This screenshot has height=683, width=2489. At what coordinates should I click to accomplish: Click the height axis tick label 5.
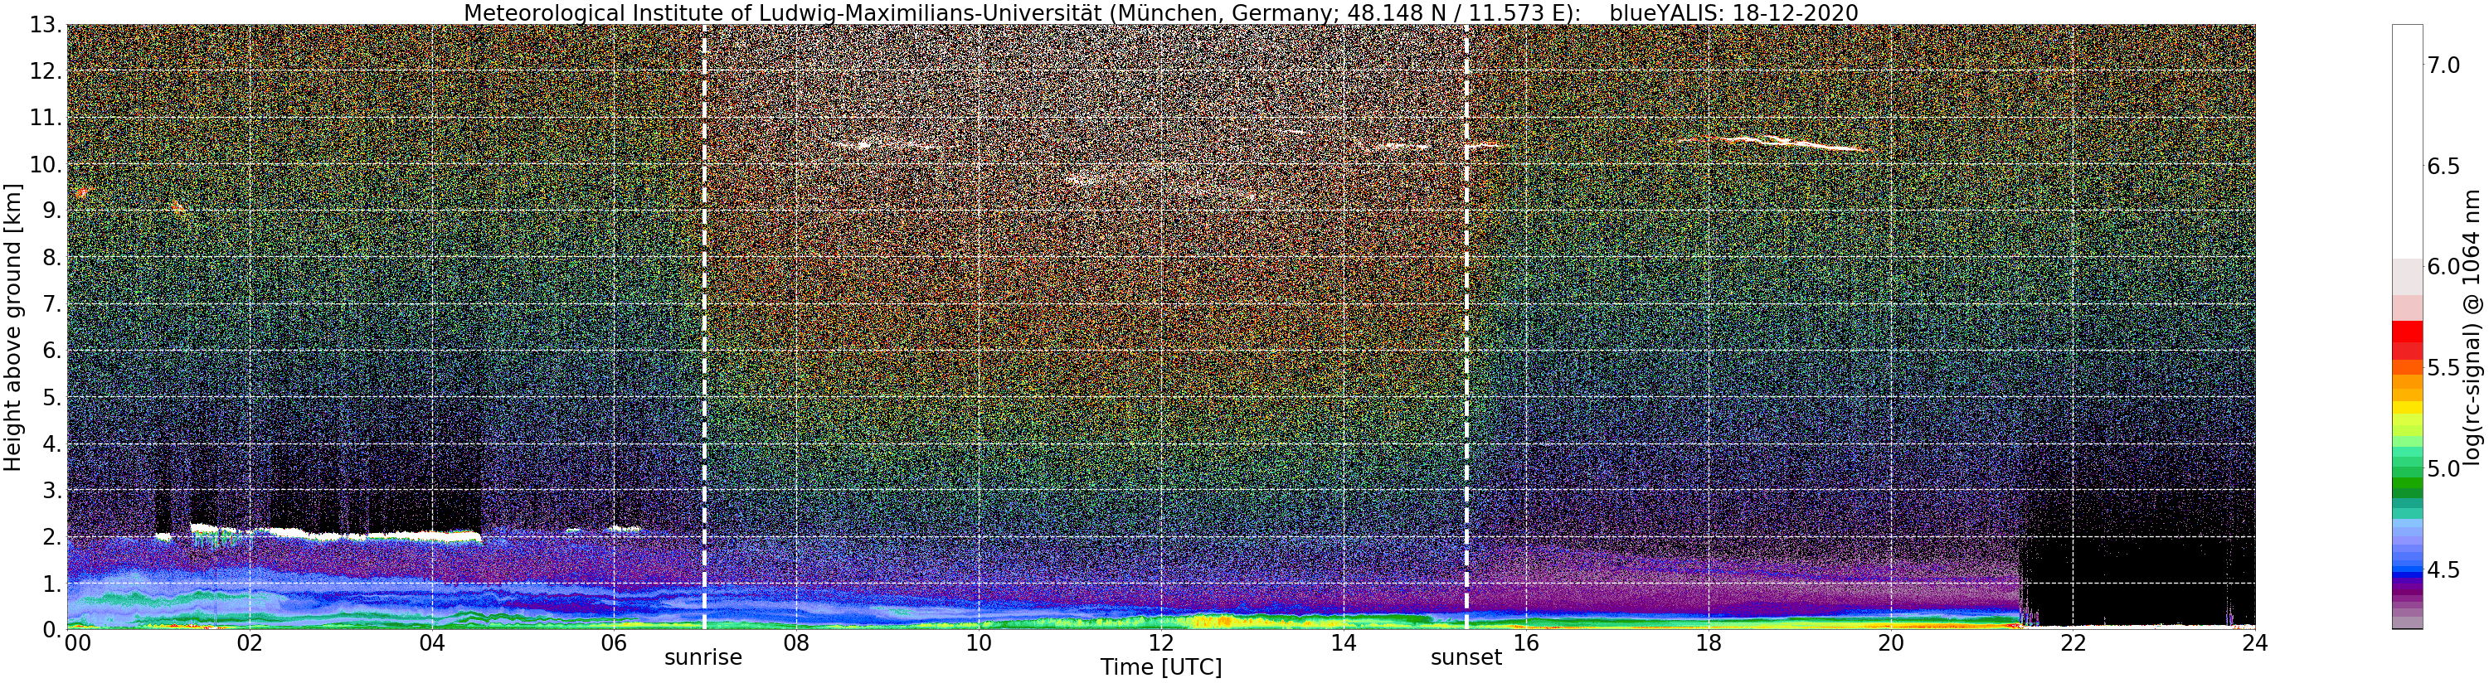(52, 397)
